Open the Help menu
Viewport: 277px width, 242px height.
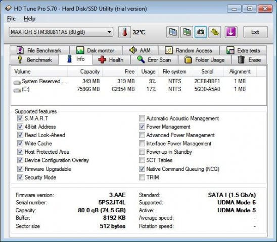pos(29,19)
